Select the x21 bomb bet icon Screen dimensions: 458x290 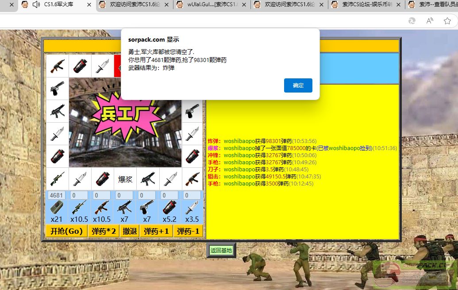pyautogui.click(x=57, y=207)
